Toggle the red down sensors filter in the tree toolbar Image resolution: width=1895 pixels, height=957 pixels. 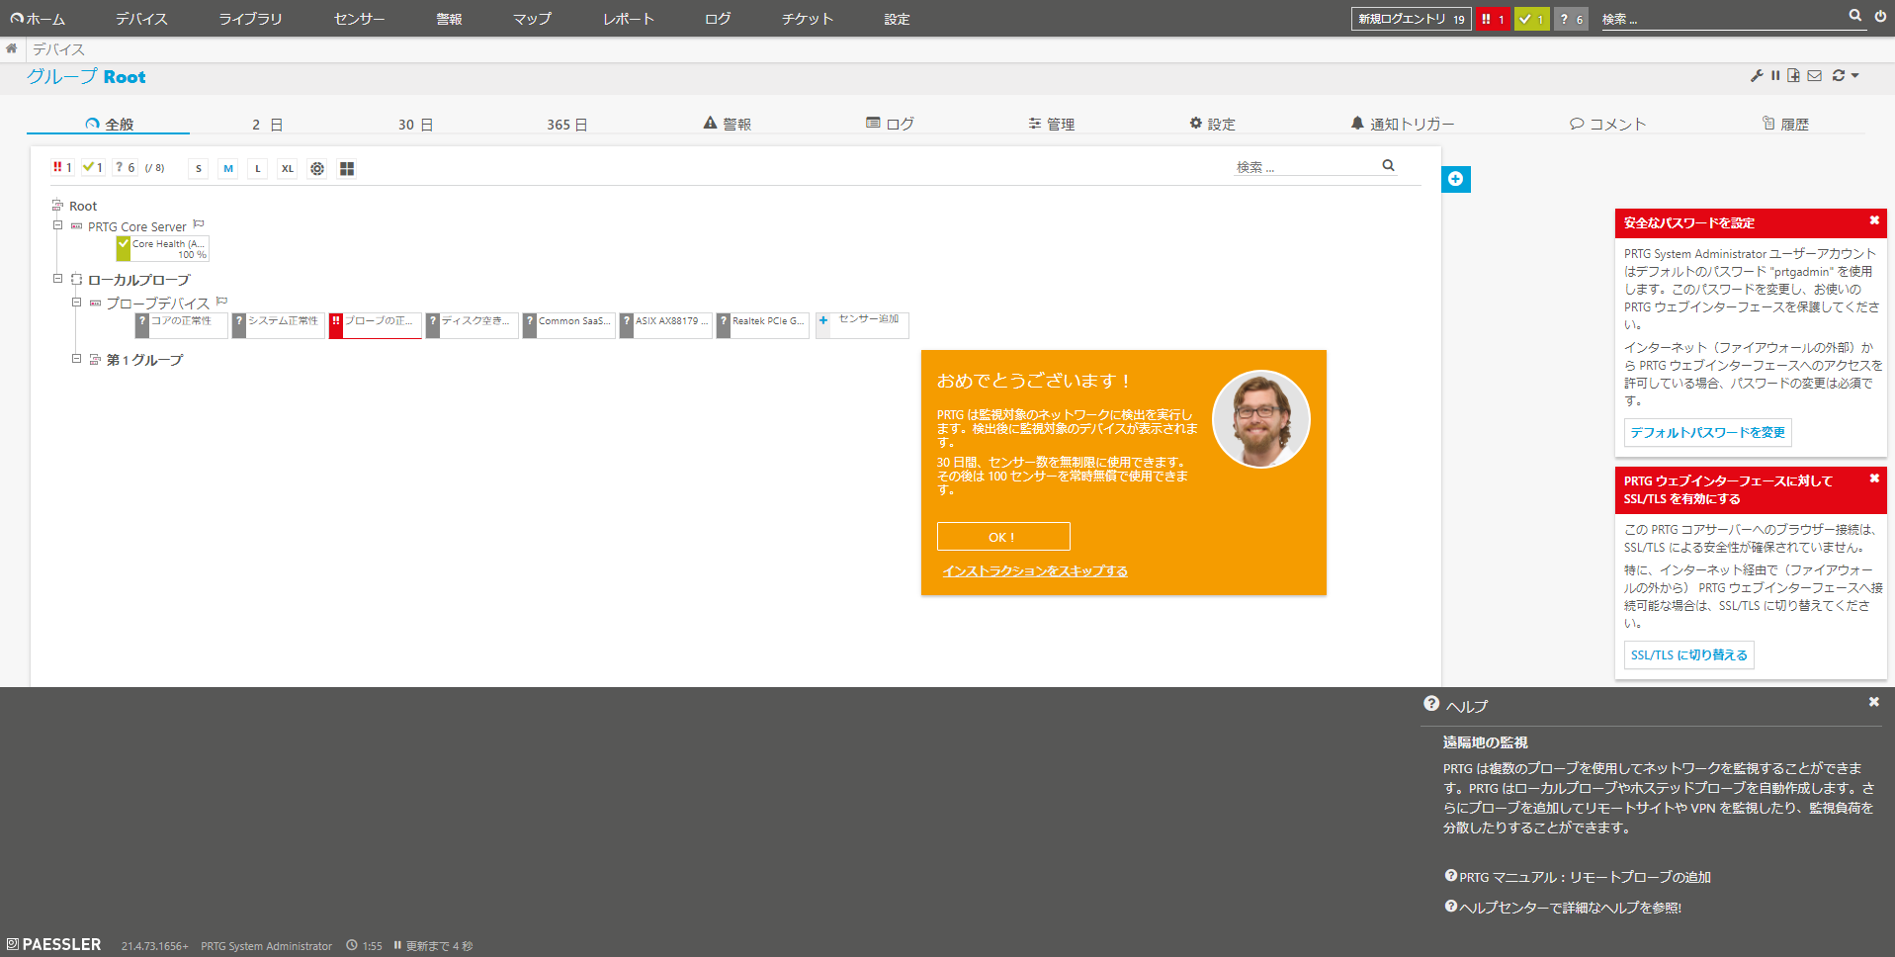point(63,168)
